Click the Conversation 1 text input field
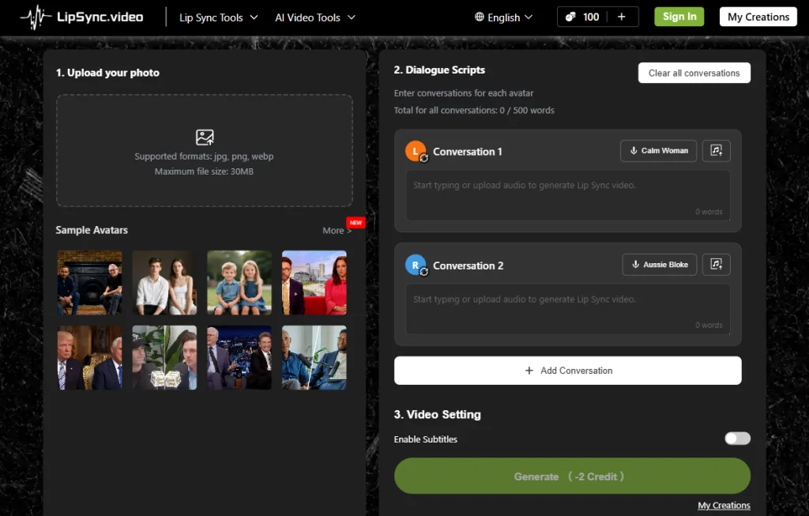Viewport: 809px width, 516px height. 567,194
